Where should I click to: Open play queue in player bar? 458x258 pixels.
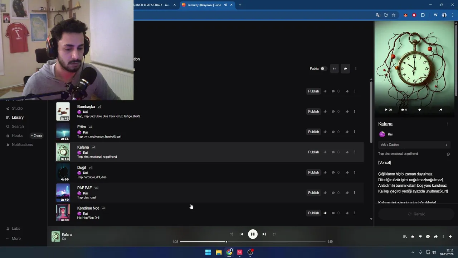point(405,236)
